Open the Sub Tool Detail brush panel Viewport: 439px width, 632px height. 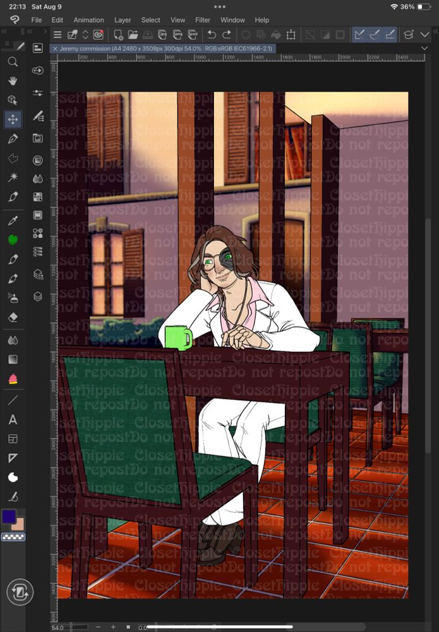(38, 116)
